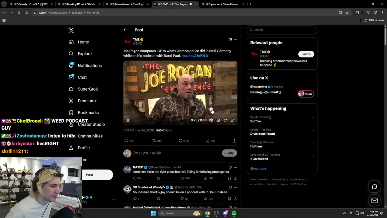Open SuperGrok in sidebar

(x=83, y=89)
